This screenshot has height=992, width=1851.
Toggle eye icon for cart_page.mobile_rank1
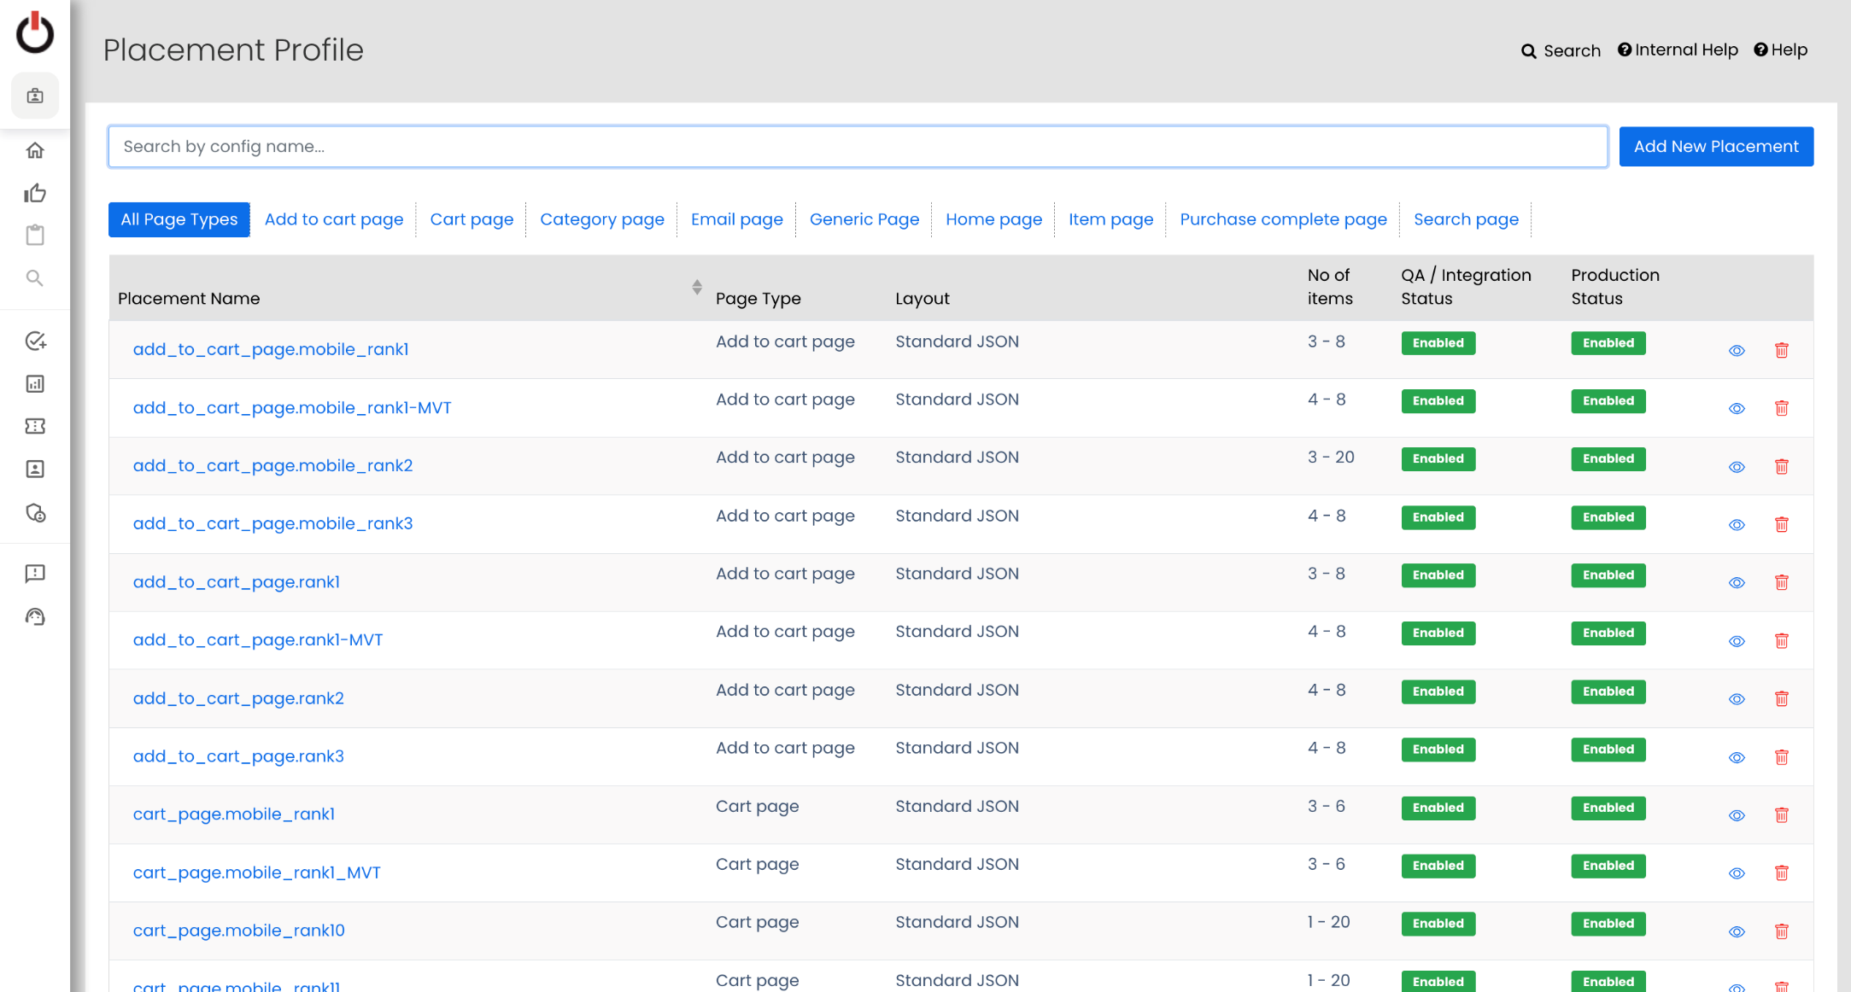click(x=1737, y=815)
